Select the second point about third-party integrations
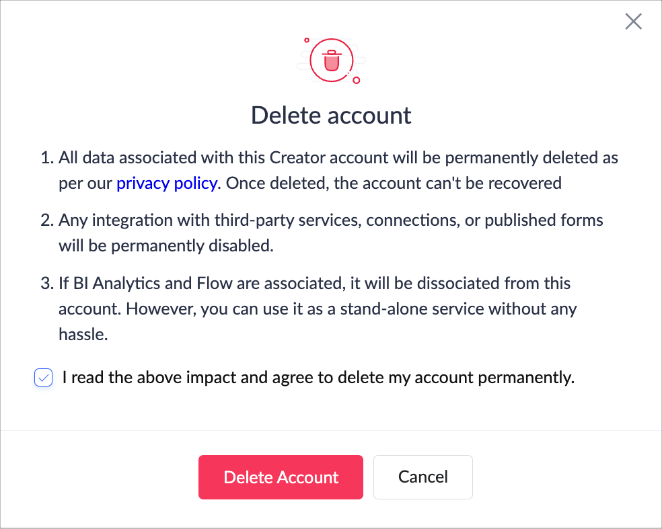 [330, 220]
